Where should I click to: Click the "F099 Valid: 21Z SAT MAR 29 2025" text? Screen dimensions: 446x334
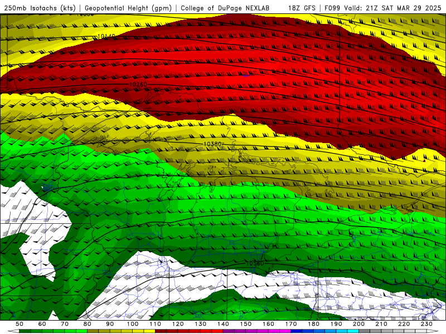[x=383, y=8]
